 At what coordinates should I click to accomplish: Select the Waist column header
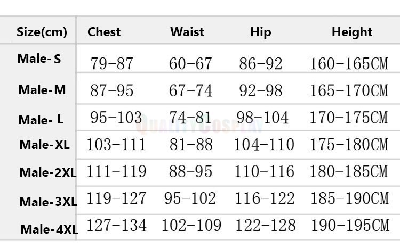click(x=187, y=32)
